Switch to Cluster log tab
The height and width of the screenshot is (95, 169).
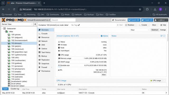pos(15,89)
